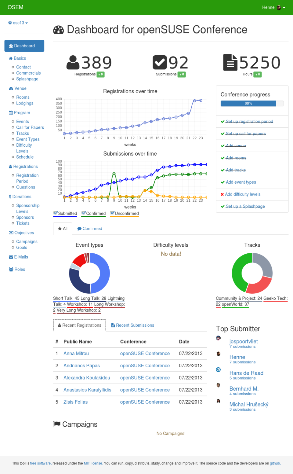Viewport: 293px width, 474px height.
Task: Click the red Geeko Tech donut segment
Action: (259, 285)
